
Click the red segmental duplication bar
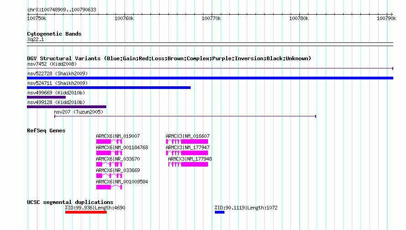tap(86, 212)
